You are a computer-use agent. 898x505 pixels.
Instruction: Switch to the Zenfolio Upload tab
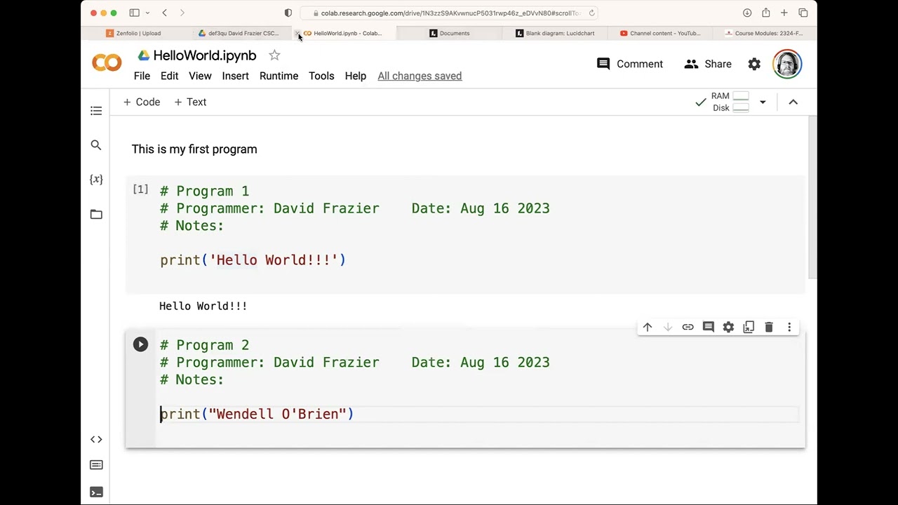pyautogui.click(x=133, y=33)
